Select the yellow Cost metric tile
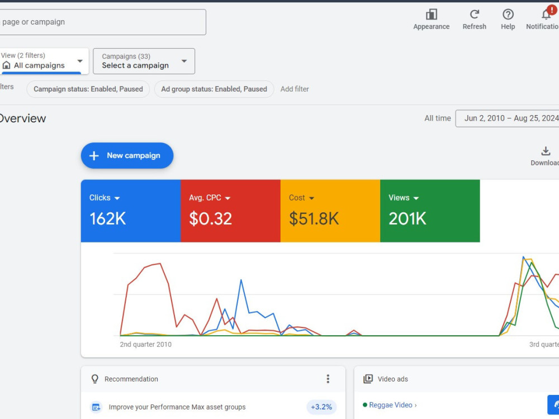 pyautogui.click(x=330, y=211)
